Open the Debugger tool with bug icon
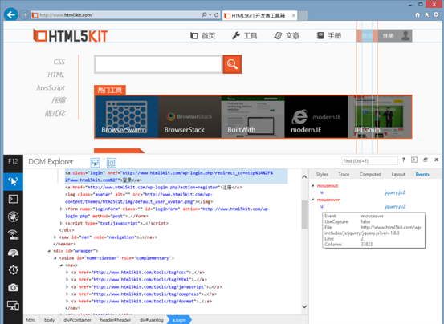Screen dimensions: 444x324 (13, 217)
